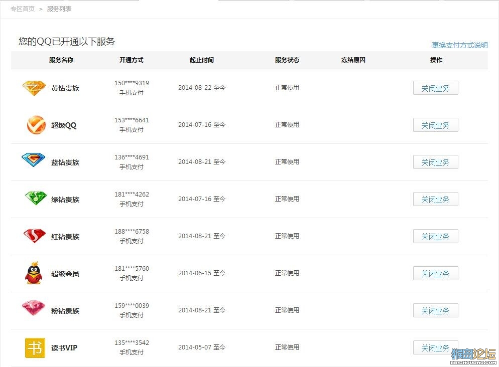This screenshot has height=367, width=499.
Task: Click the 粉钻贵族 status 正常使用
Action: pyautogui.click(x=287, y=310)
